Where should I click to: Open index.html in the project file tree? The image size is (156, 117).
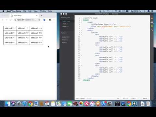(x=66, y=37)
